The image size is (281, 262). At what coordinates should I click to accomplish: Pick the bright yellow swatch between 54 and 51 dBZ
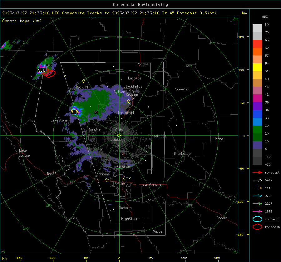click(257, 67)
